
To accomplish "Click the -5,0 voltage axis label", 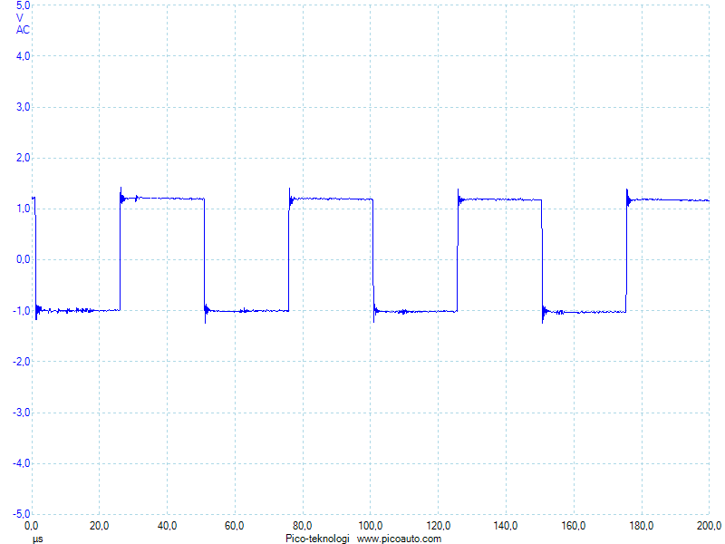I will tap(21, 514).
